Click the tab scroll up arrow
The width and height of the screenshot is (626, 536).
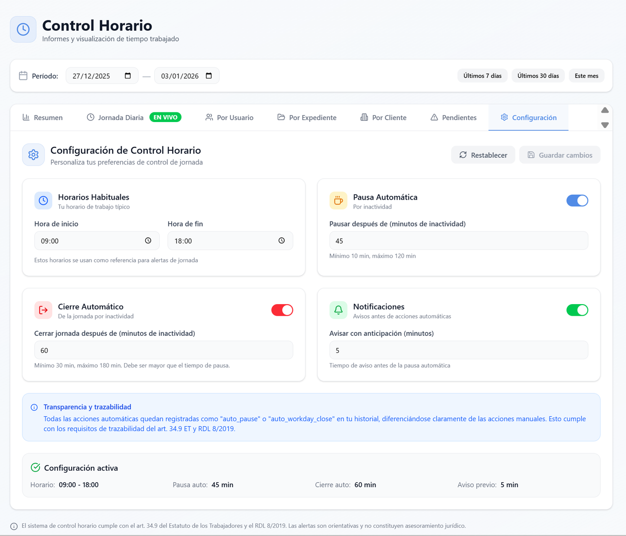[x=604, y=110]
